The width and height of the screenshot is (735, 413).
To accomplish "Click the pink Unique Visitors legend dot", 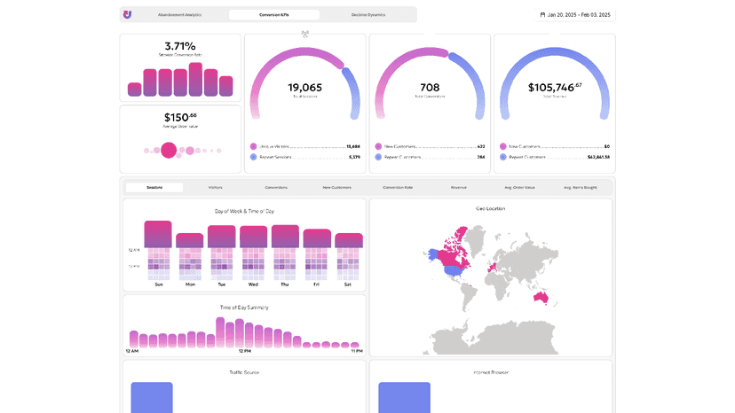I will (254, 146).
